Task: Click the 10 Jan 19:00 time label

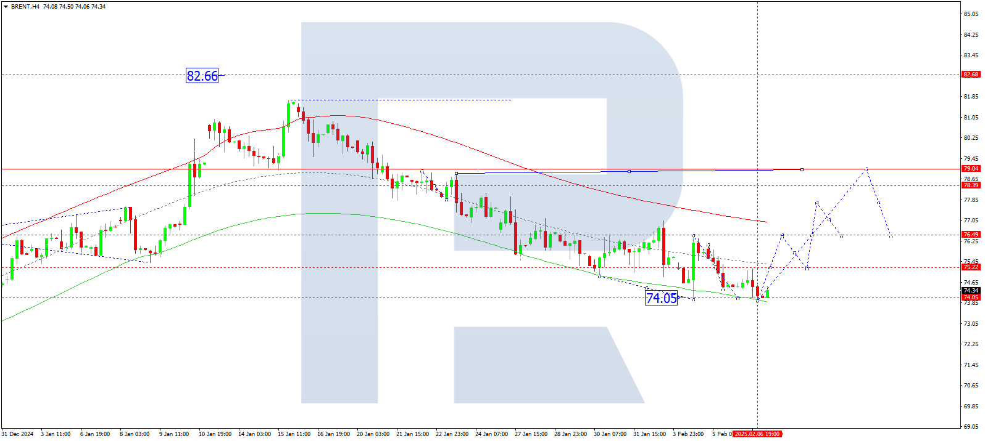Action: pos(215,434)
